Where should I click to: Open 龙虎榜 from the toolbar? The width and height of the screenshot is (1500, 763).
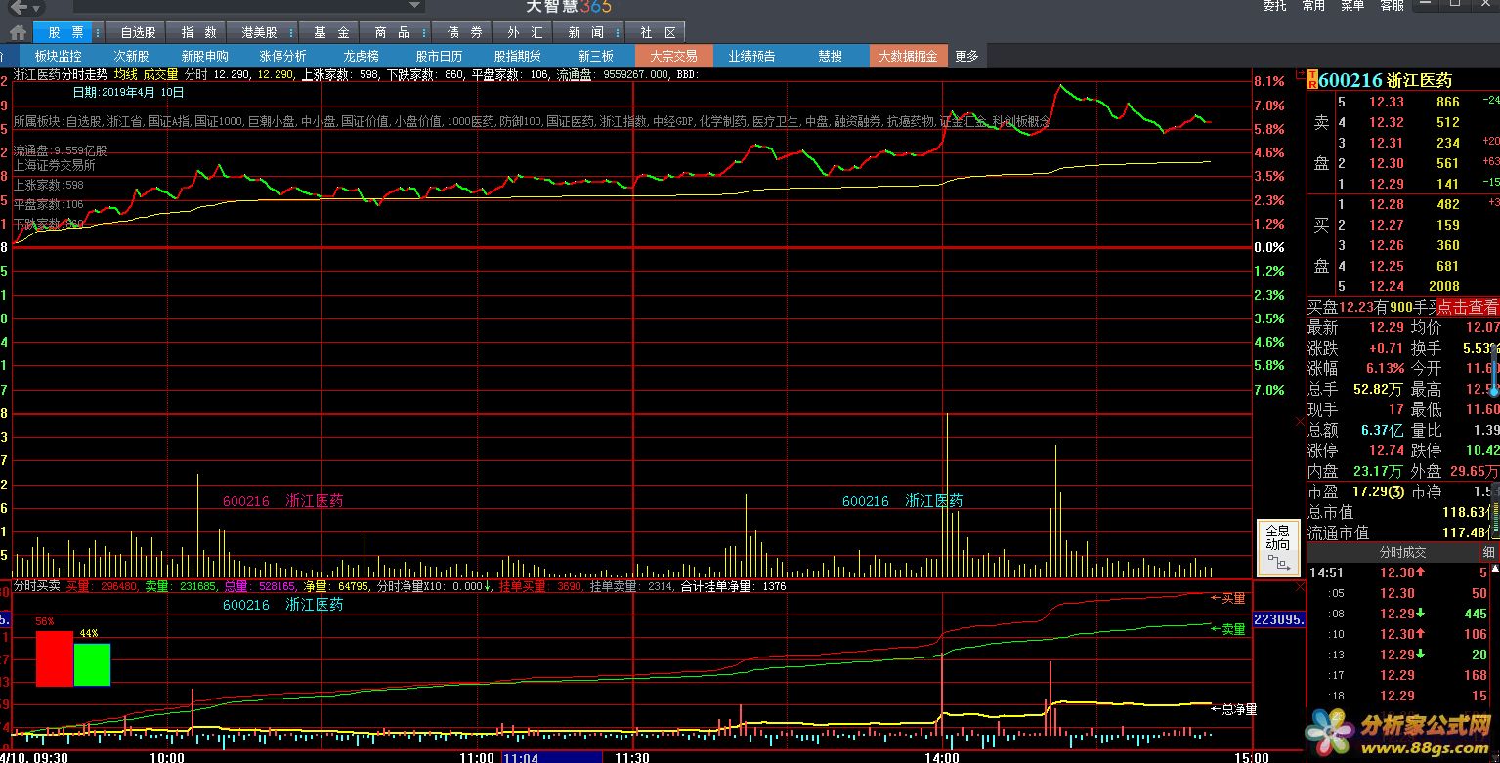[x=361, y=56]
